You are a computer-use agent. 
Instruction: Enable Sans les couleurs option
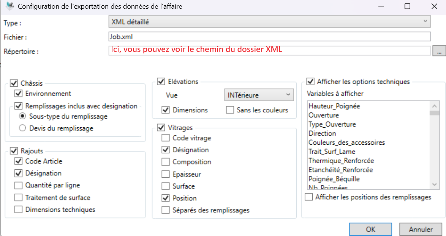click(x=229, y=110)
